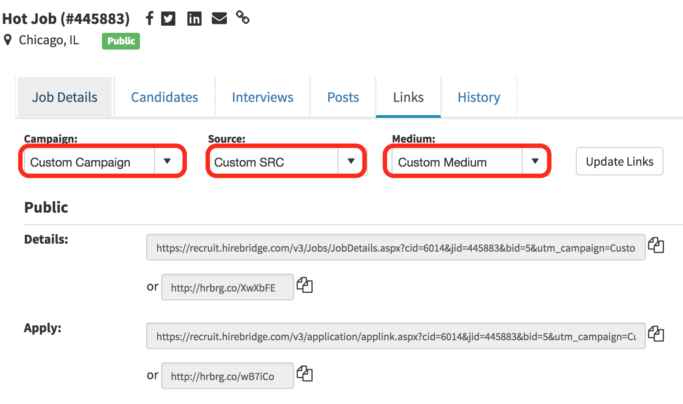Copy the shortened hrbrg.co Details link
Viewport: 683px width, 404px height.
pos(306,285)
